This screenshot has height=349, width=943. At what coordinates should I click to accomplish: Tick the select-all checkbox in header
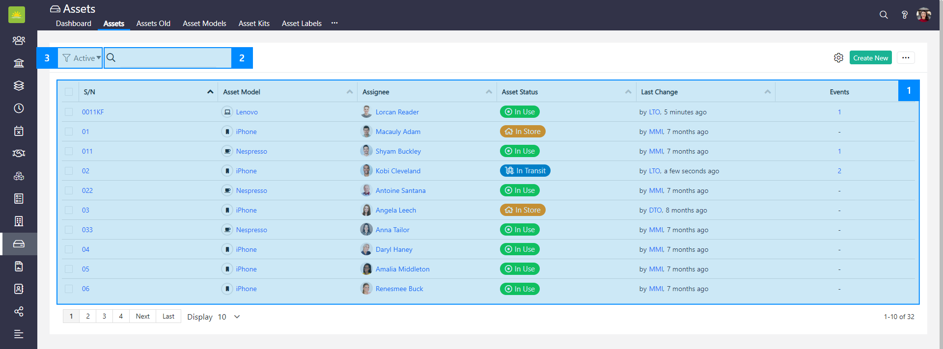click(x=69, y=92)
